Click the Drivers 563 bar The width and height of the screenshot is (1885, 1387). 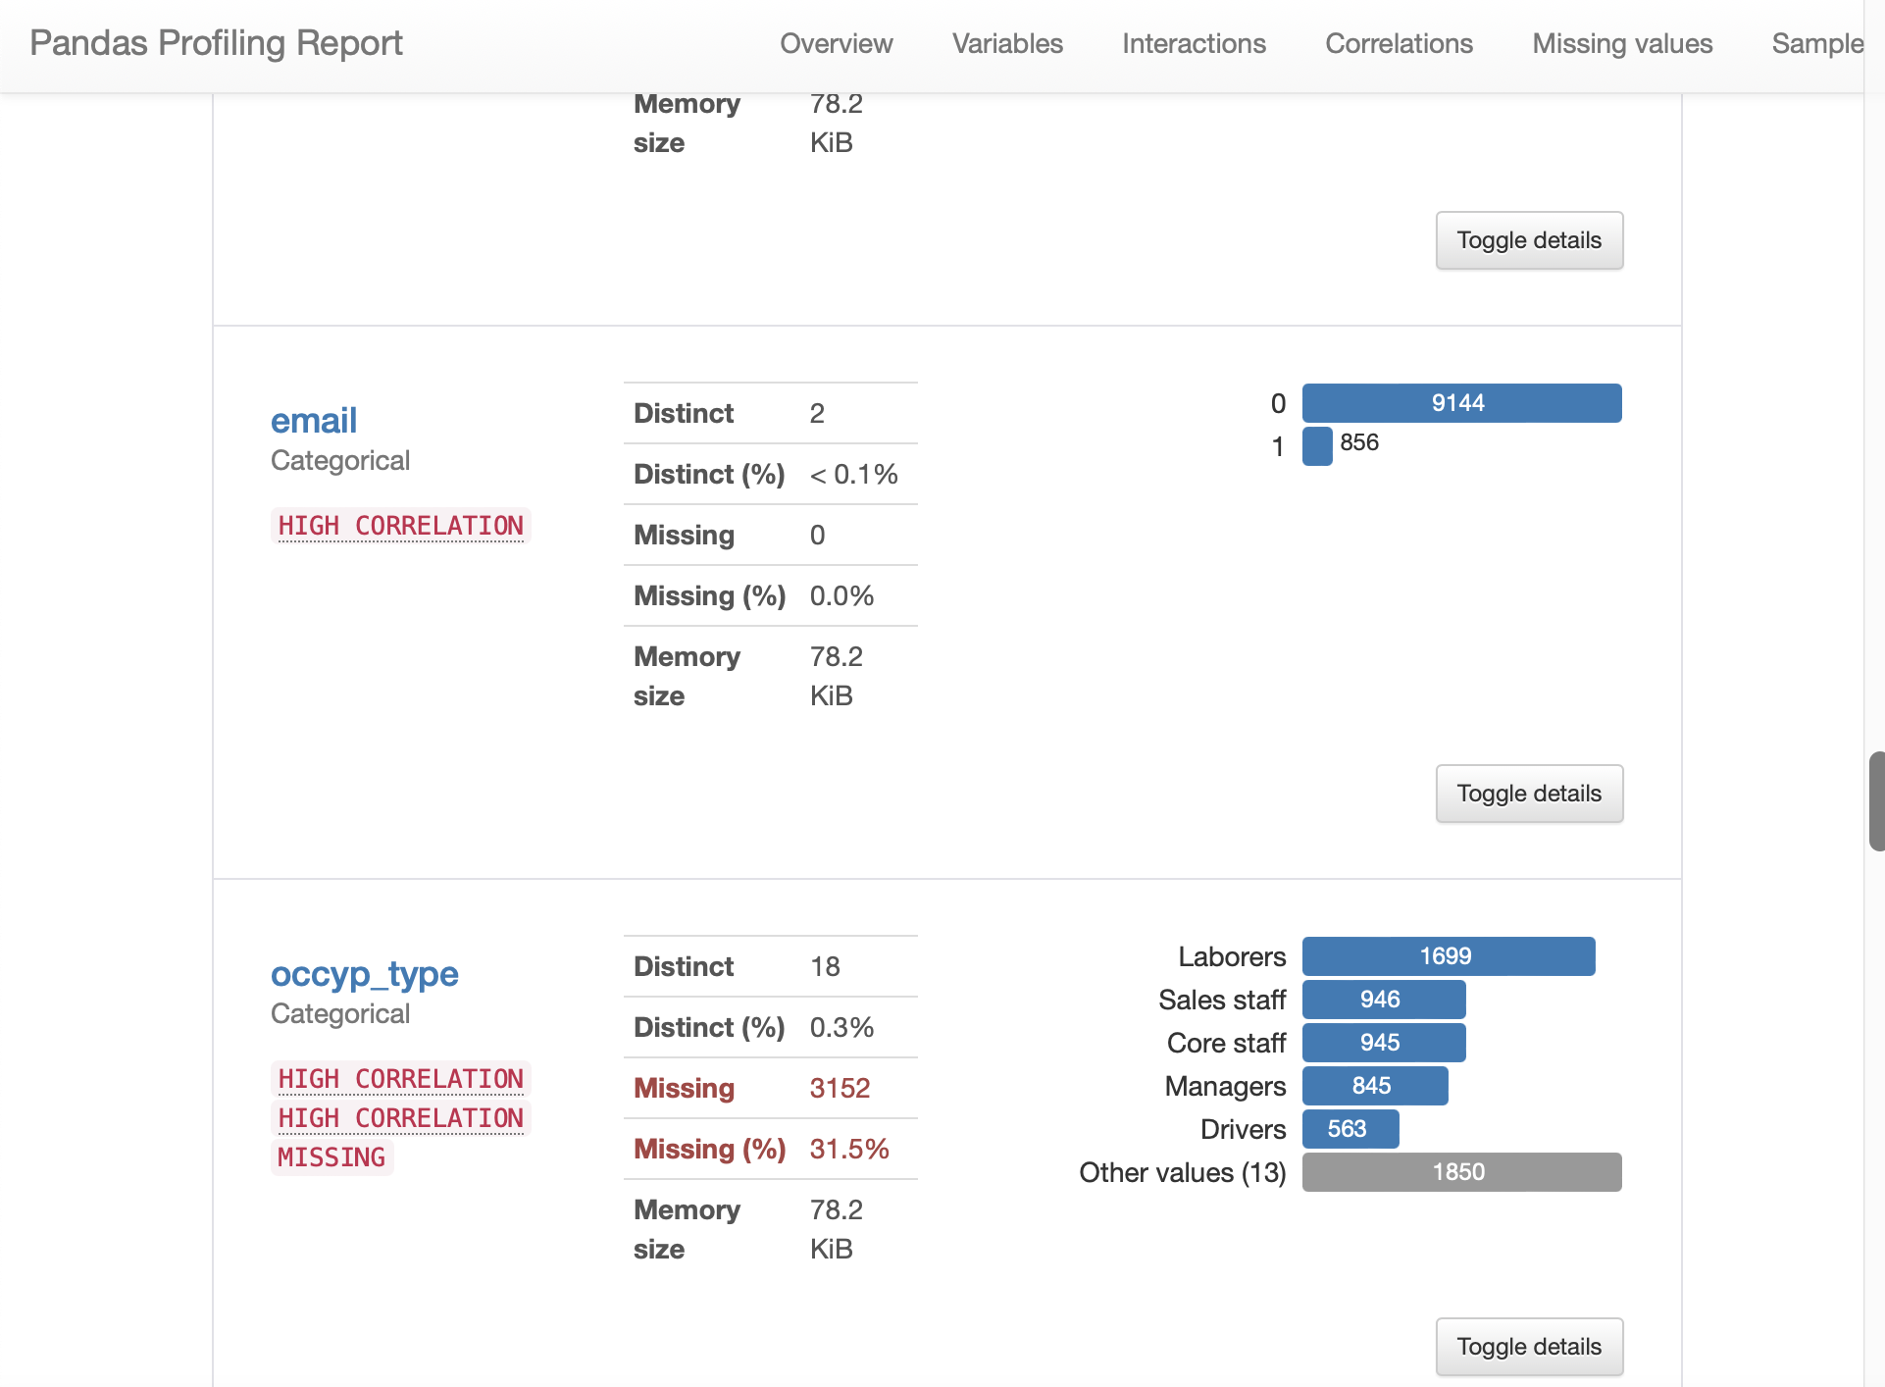coord(1350,1129)
